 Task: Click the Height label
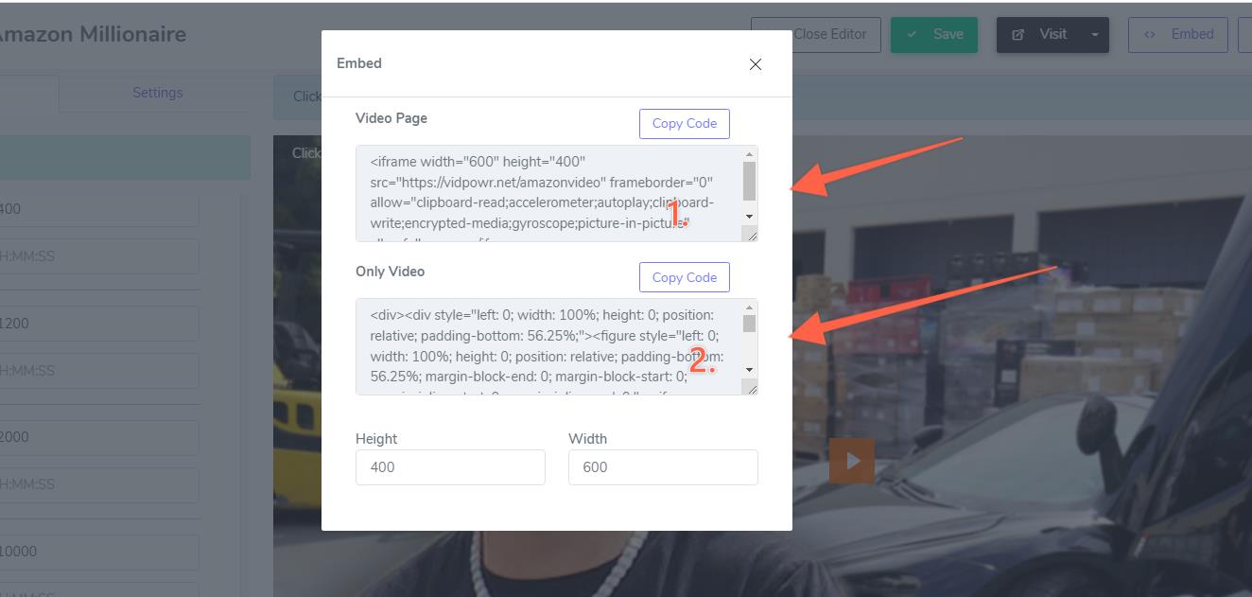pos(376,439)
